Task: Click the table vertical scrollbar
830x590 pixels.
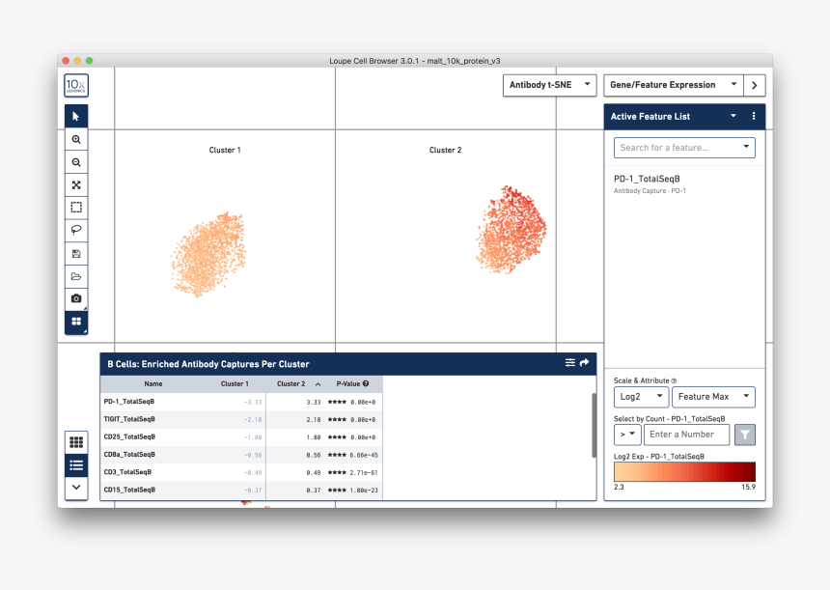Action: (x=594, y=425)
